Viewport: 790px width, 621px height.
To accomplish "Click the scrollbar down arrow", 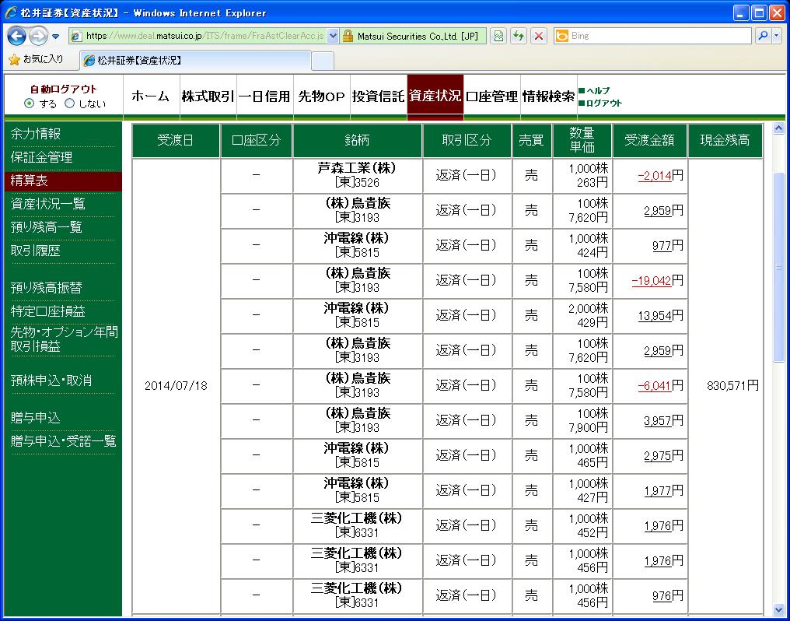I will click(x=778, y=610).
